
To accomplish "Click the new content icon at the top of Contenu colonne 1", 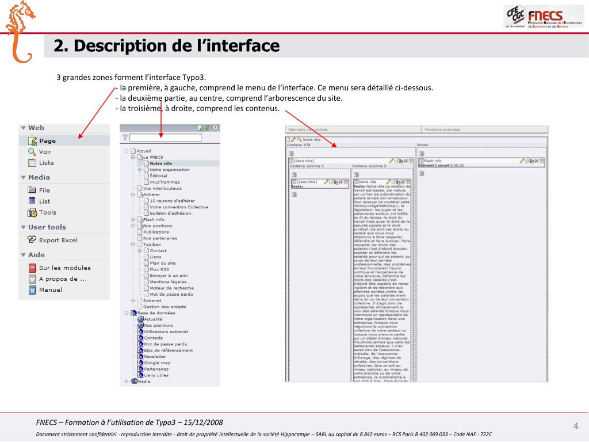I will tap(294, 175).
